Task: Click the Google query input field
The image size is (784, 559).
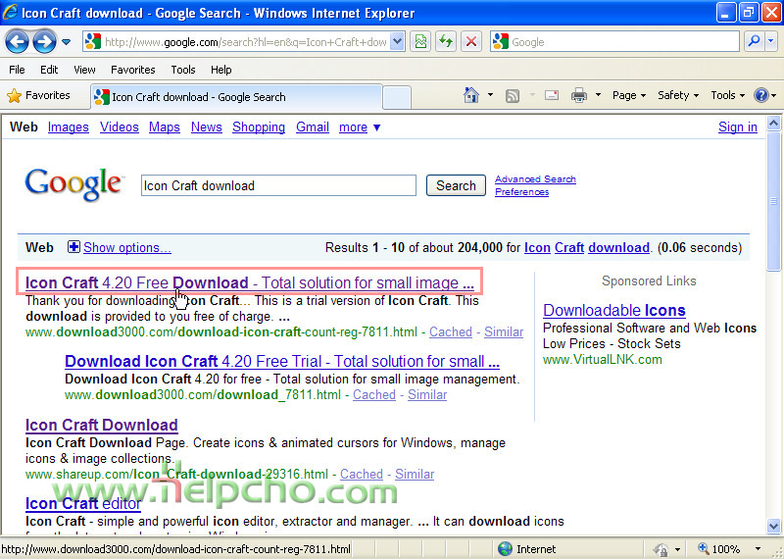Action: [278, 185]
